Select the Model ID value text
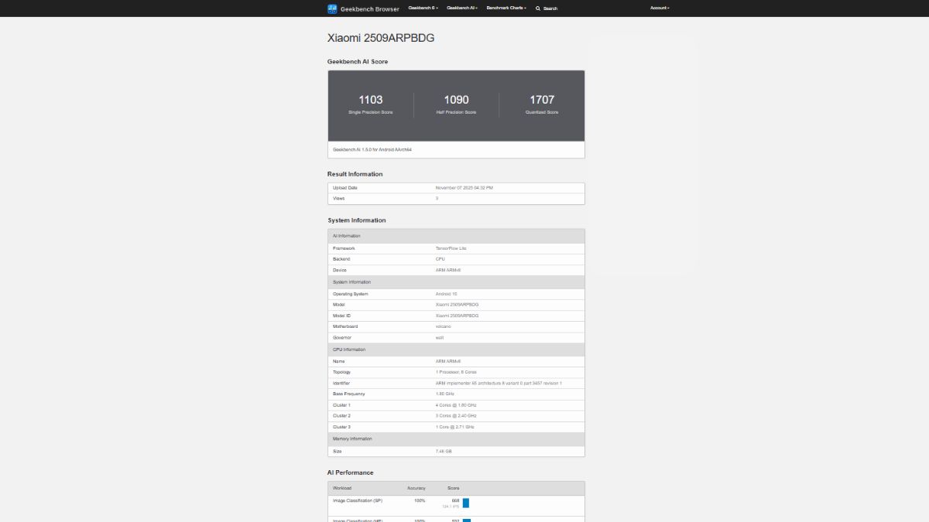The image size is (929, 522). click(457, 316)
